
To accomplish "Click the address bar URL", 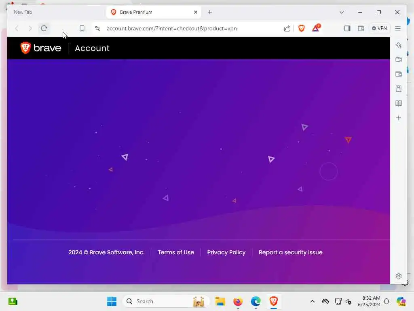I will (171, 28).
